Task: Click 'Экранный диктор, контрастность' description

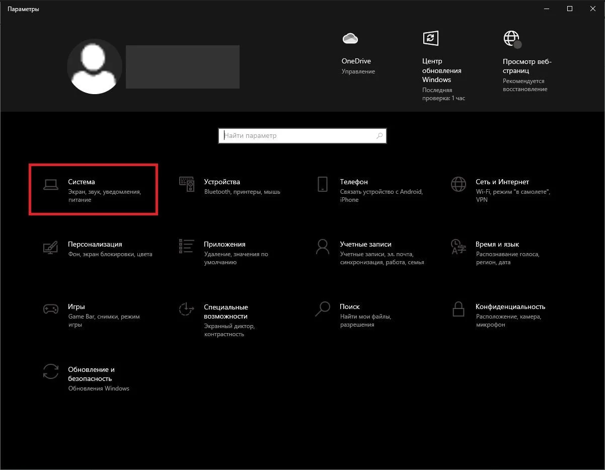Action: pyautogui.click(x=230, y=330)
